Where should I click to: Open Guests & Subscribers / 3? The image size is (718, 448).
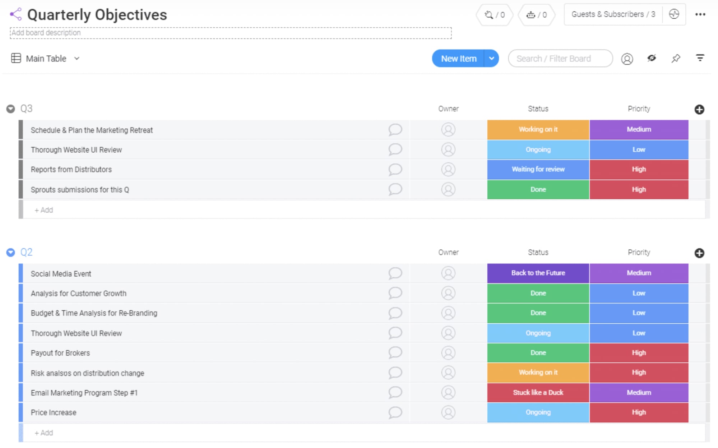613,14
